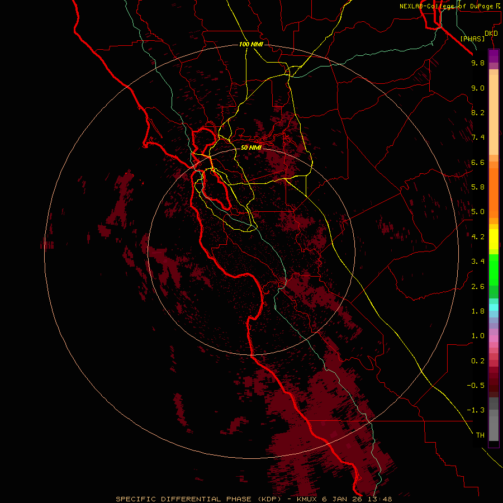Pick the orange band on the color bar
Viewport: 503px width, 503px height.
[493, 193]
